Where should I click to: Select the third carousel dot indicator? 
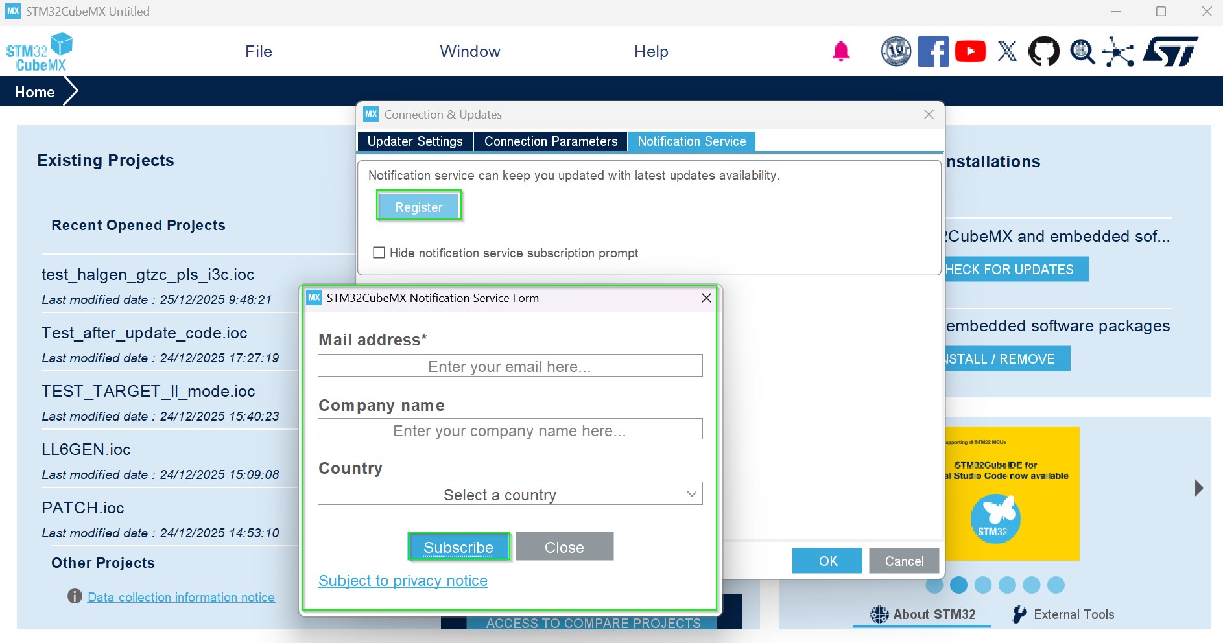983,585
